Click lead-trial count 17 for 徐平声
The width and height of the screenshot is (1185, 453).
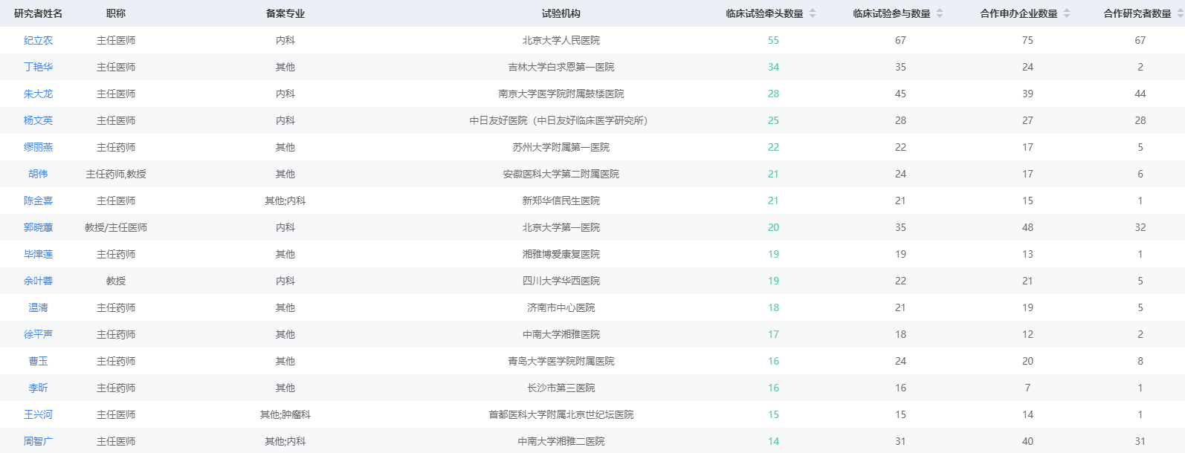click(773, 334)
